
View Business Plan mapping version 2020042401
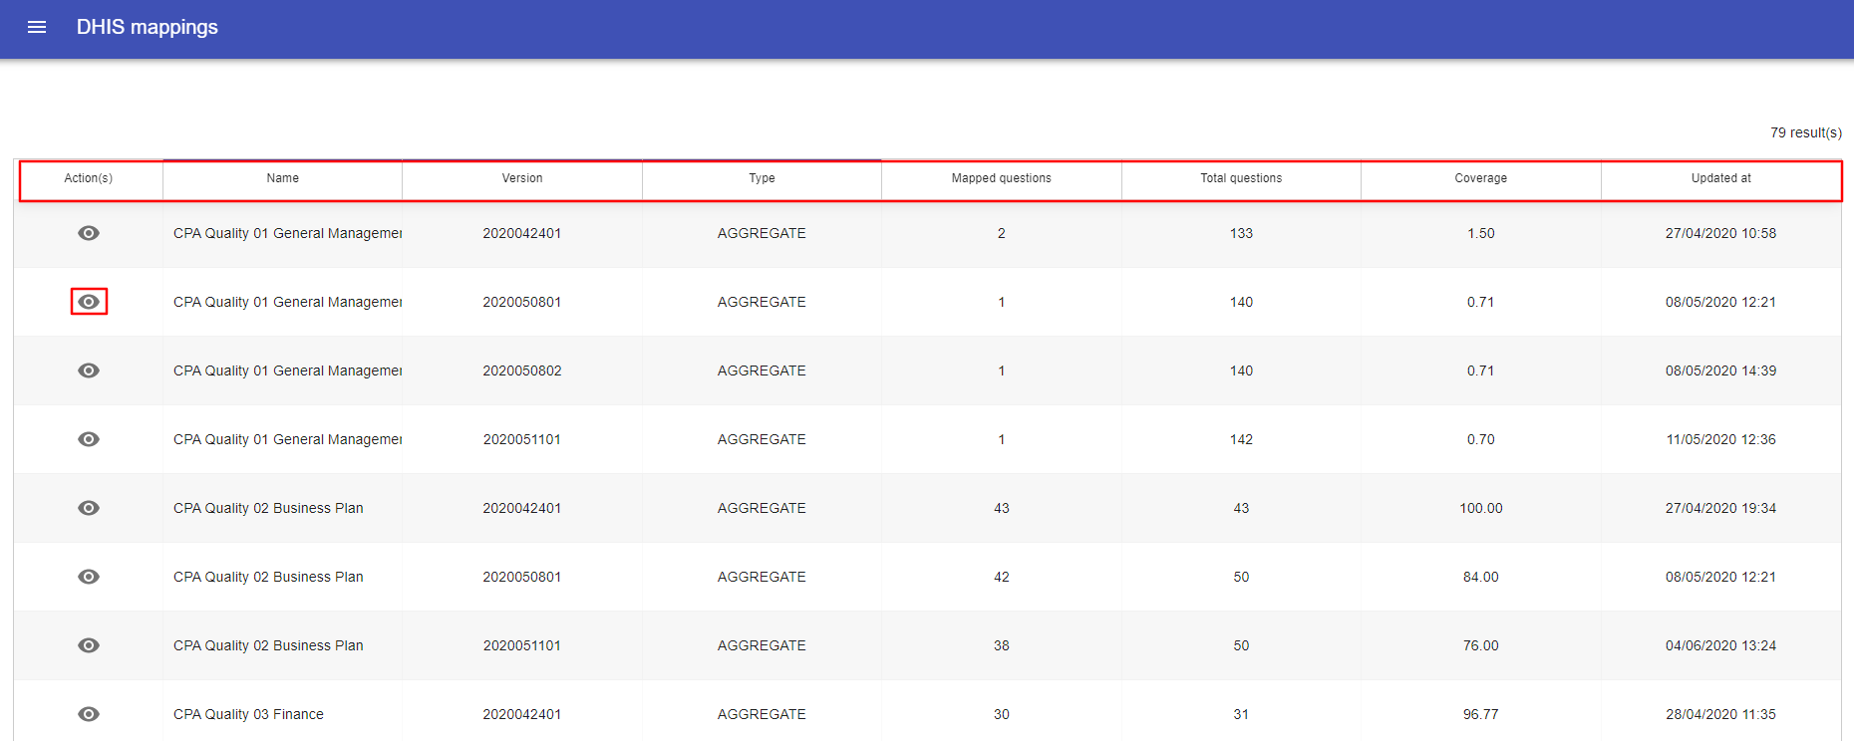coord(89,508)
